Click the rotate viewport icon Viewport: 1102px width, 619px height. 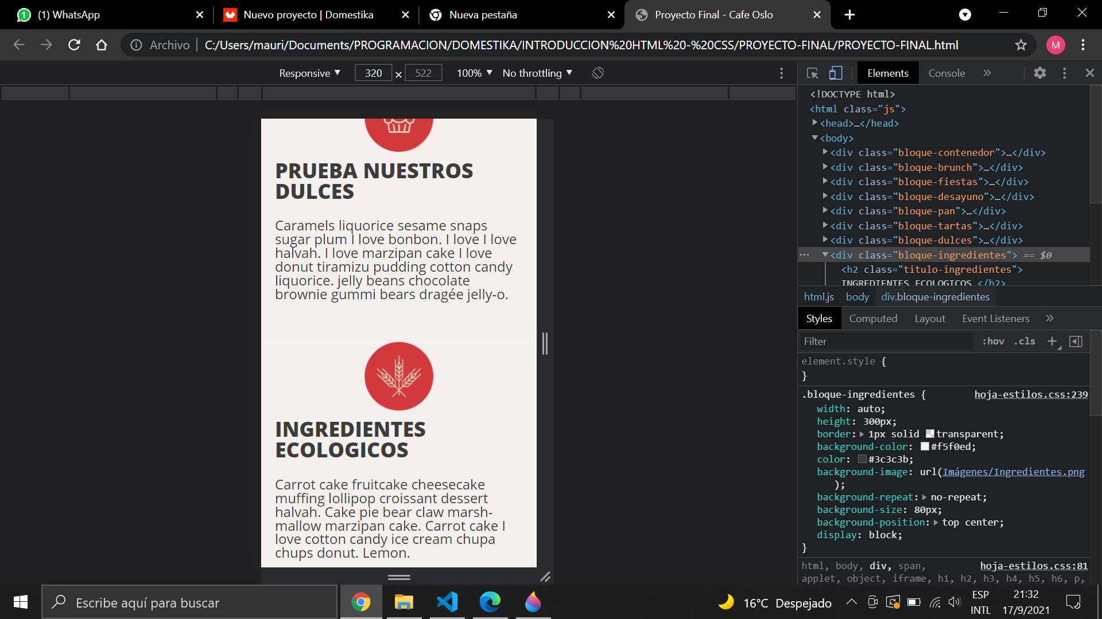tap(597, 73)
